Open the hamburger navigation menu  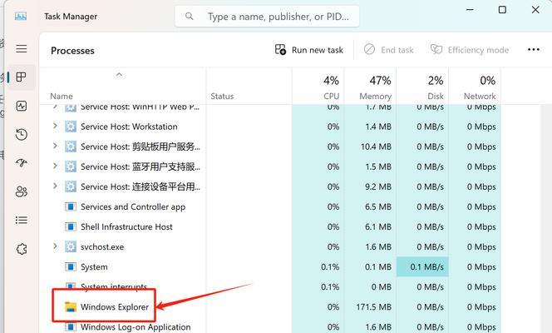(22, 48)
